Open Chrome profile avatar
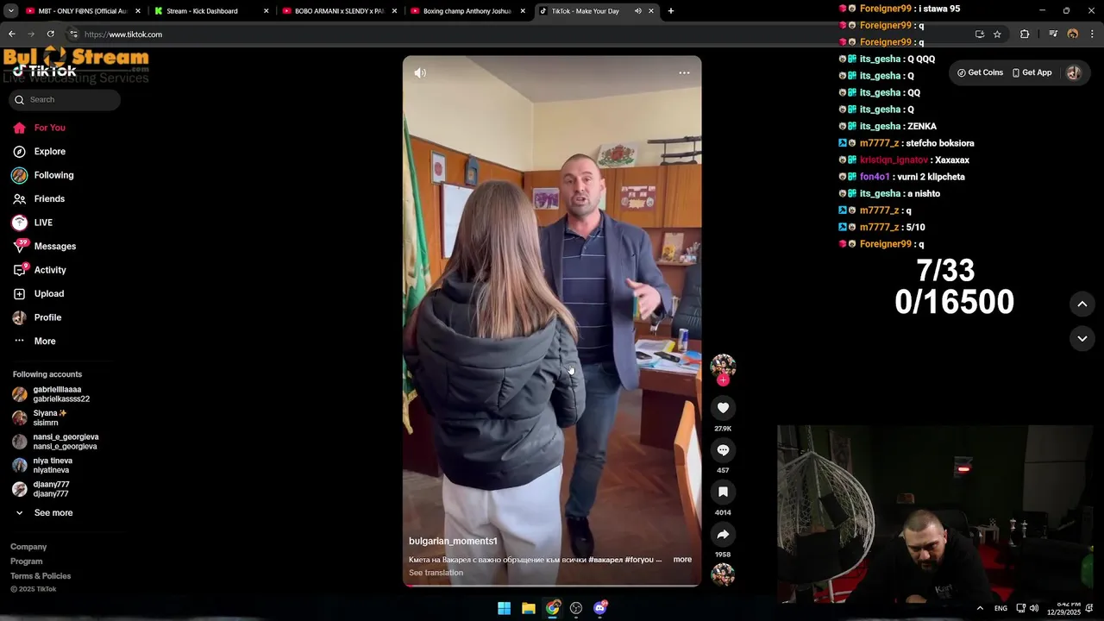This screenshot has width=1104, height=621. tap(1073, 34)
